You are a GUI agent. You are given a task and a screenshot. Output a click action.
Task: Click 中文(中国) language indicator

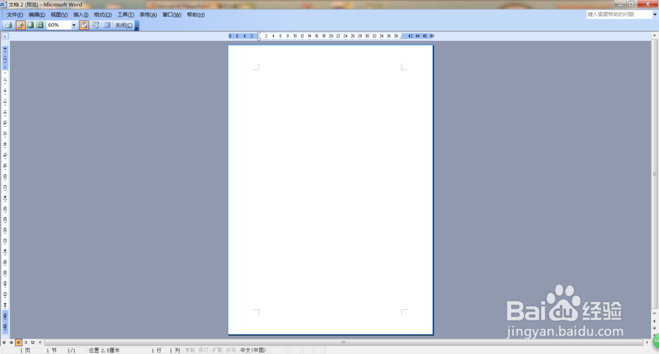coord(253,351)
